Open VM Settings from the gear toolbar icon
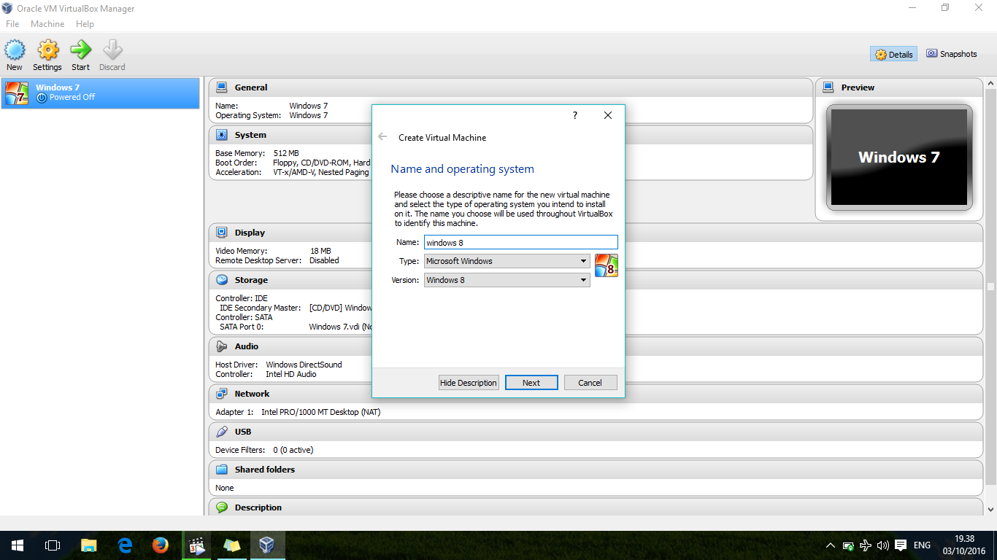Screen dimensions: 997x560 (x=47, y=50)
